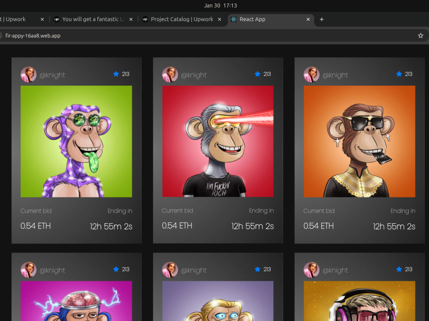Image resolution: width=429 pixels, height=321 pixels.
Task: Click the blue star on the brain ape card
Action: point(116,269)
